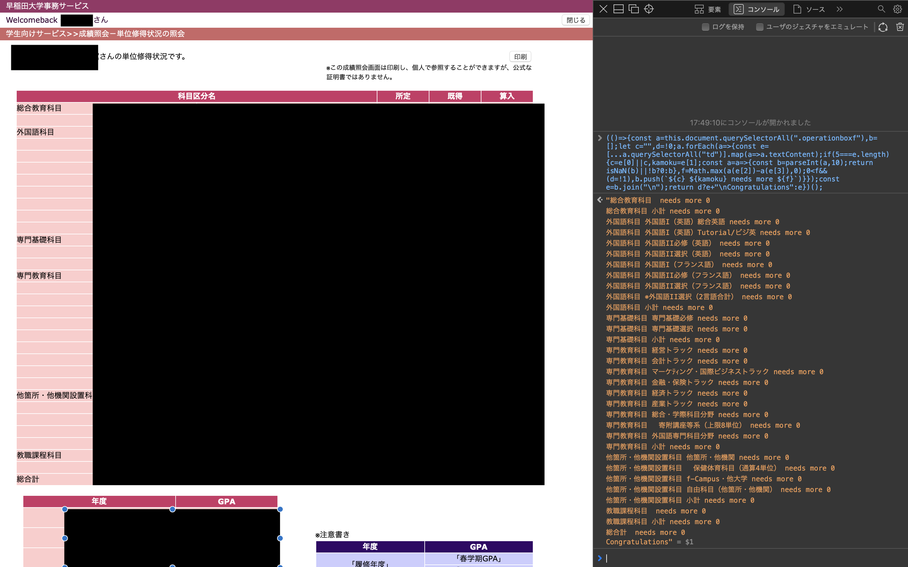Click the 科目区分名 table header
This screenshot has width=908, height=567.
tap(196, 96)
